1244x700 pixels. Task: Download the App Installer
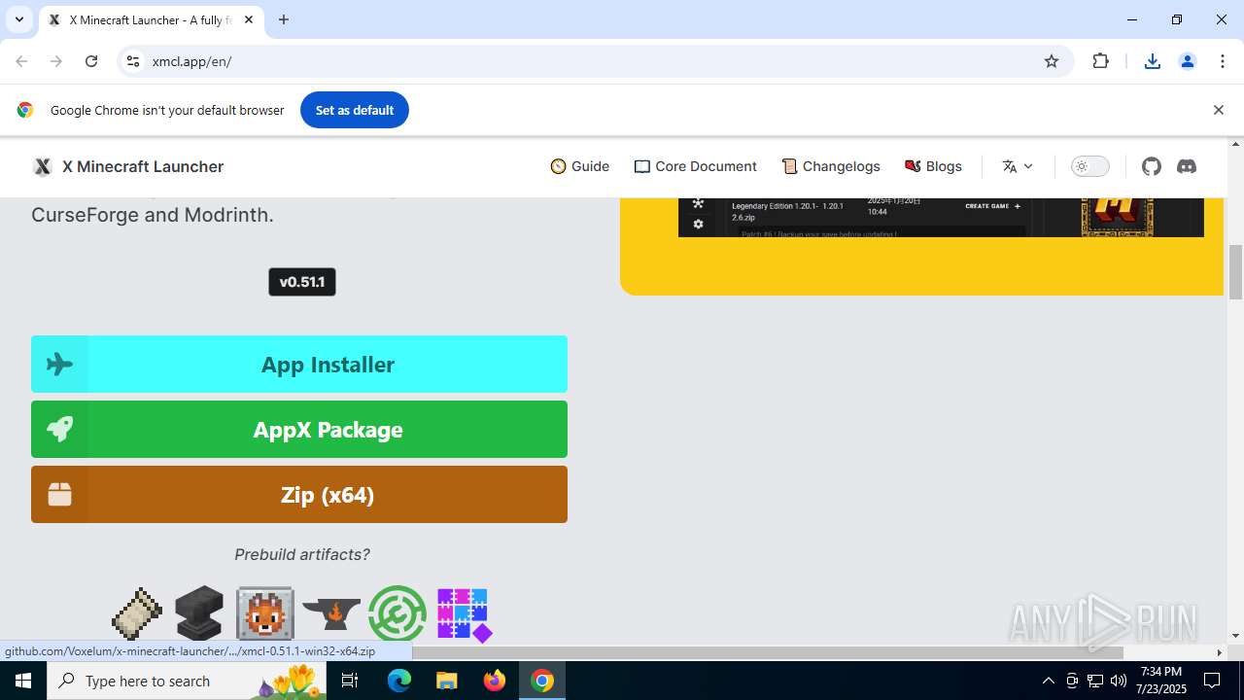(x=299, y=365)
